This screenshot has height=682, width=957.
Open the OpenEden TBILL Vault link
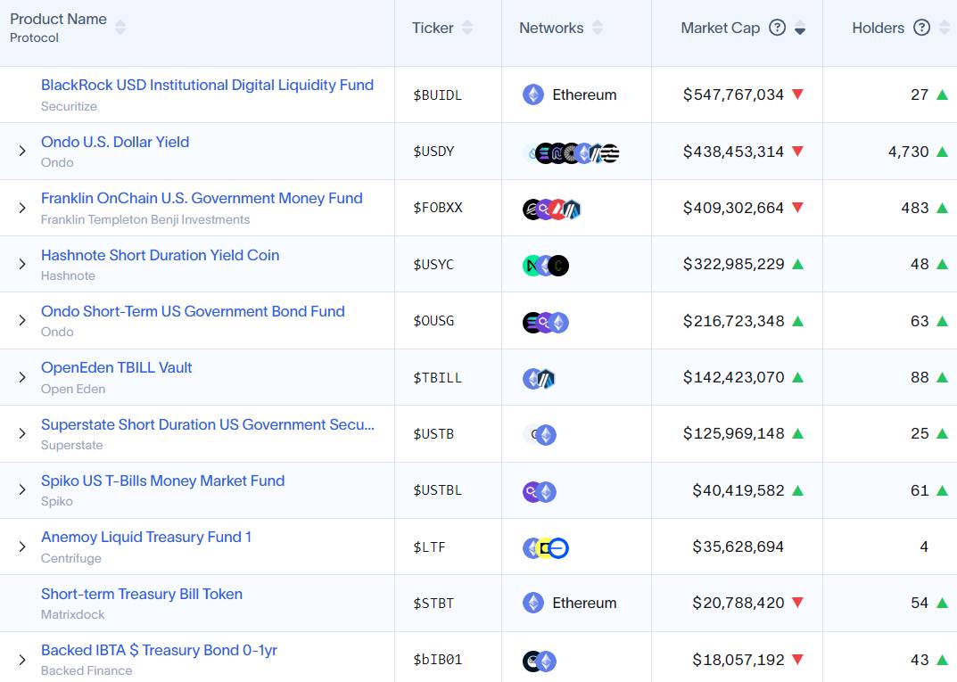point(117,367)
